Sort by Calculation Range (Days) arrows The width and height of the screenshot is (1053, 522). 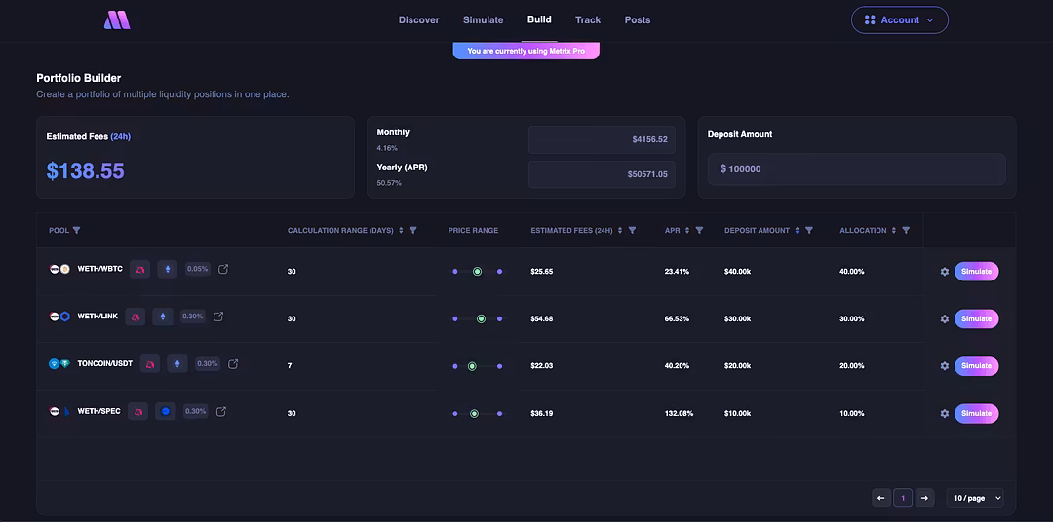coord(401,230)
